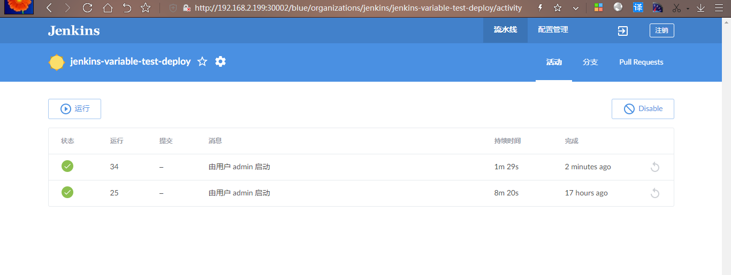Click the 持续时间 duration column header
The image size is (731, 275).
point(507,141)
